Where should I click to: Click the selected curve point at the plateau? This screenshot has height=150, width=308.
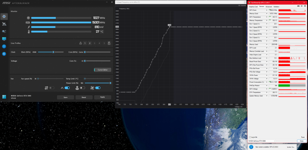pos(169,27)
